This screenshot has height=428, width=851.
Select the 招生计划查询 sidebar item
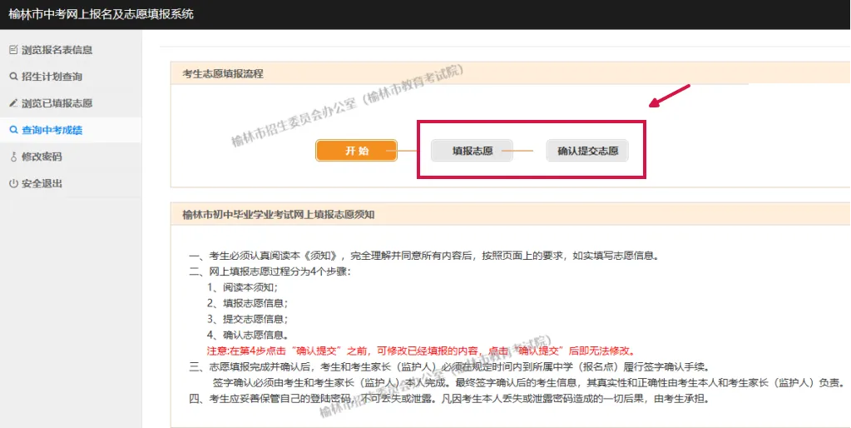pyautogui.click(x=52, y=77)
